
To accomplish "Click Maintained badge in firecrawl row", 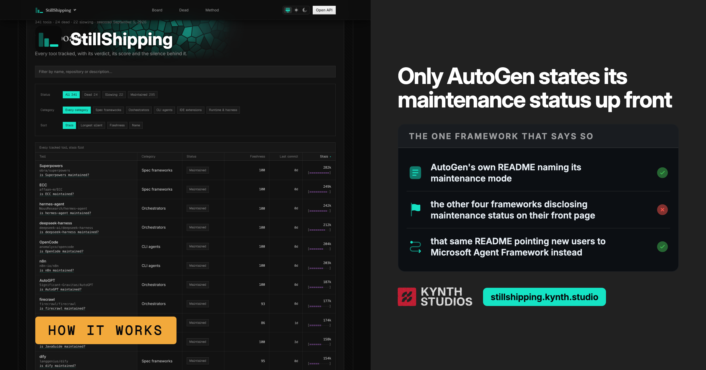I will (x=198, y=304).
